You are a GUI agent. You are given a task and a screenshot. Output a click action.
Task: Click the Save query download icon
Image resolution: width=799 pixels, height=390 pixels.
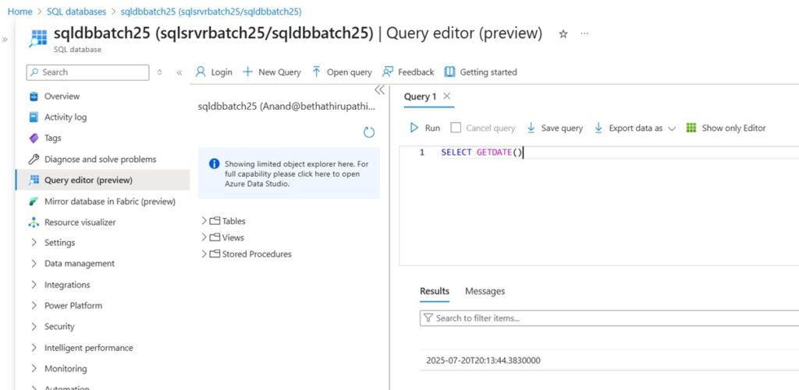coord(531,128)
